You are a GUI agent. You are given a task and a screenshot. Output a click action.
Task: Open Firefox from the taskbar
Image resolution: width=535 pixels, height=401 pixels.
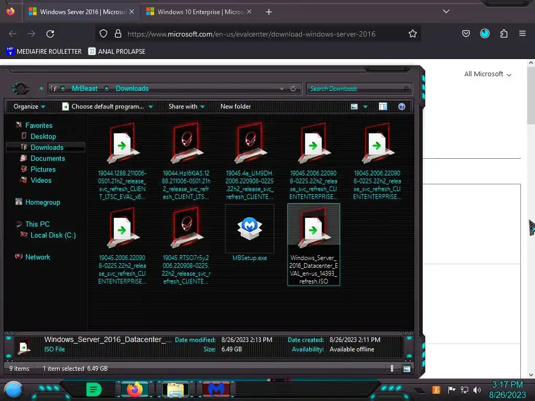[135, 390]
